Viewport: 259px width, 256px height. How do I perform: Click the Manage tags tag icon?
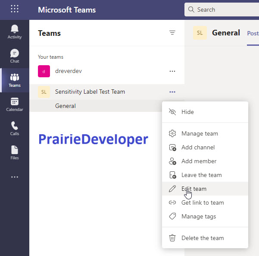click(x=172, y=216)
